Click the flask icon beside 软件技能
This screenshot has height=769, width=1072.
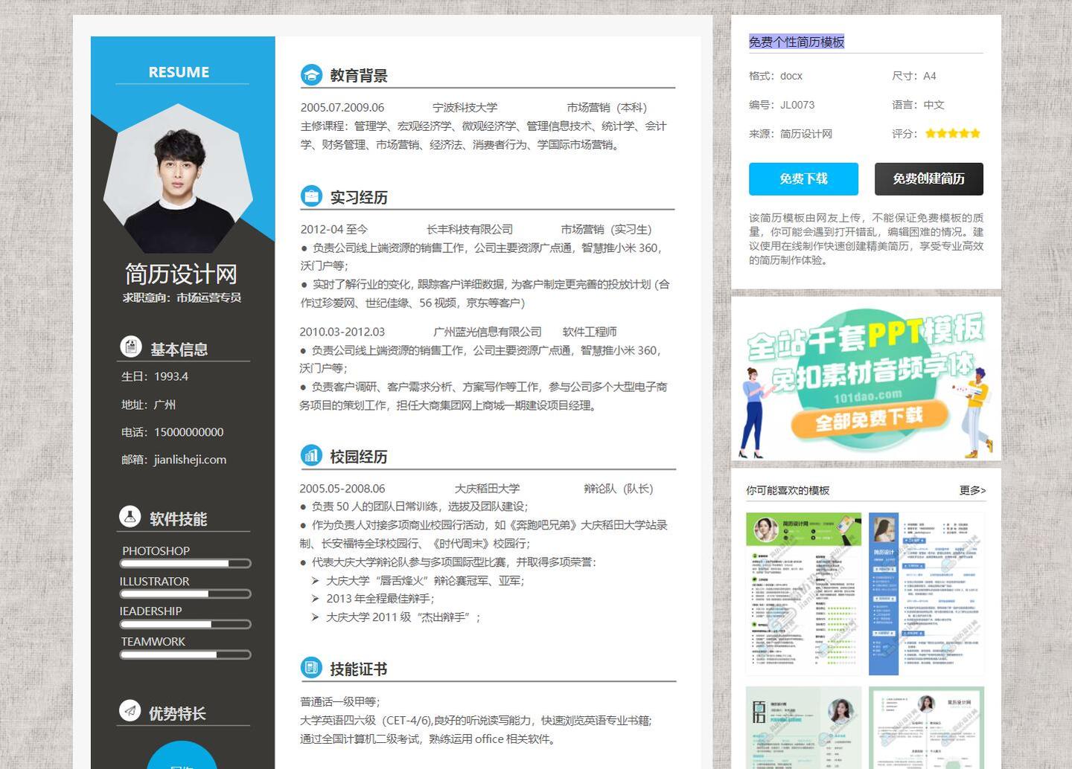[x=130, y=517]
